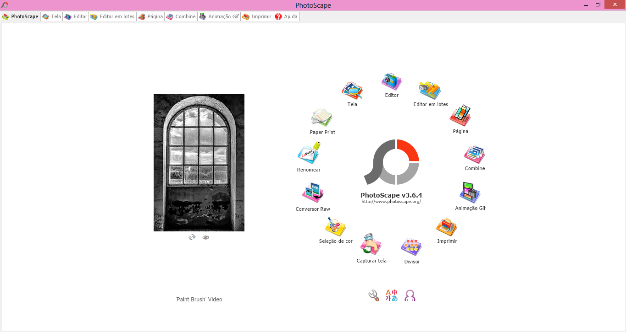
Task: Minimize the PhotoScape window
Action: 587,5
